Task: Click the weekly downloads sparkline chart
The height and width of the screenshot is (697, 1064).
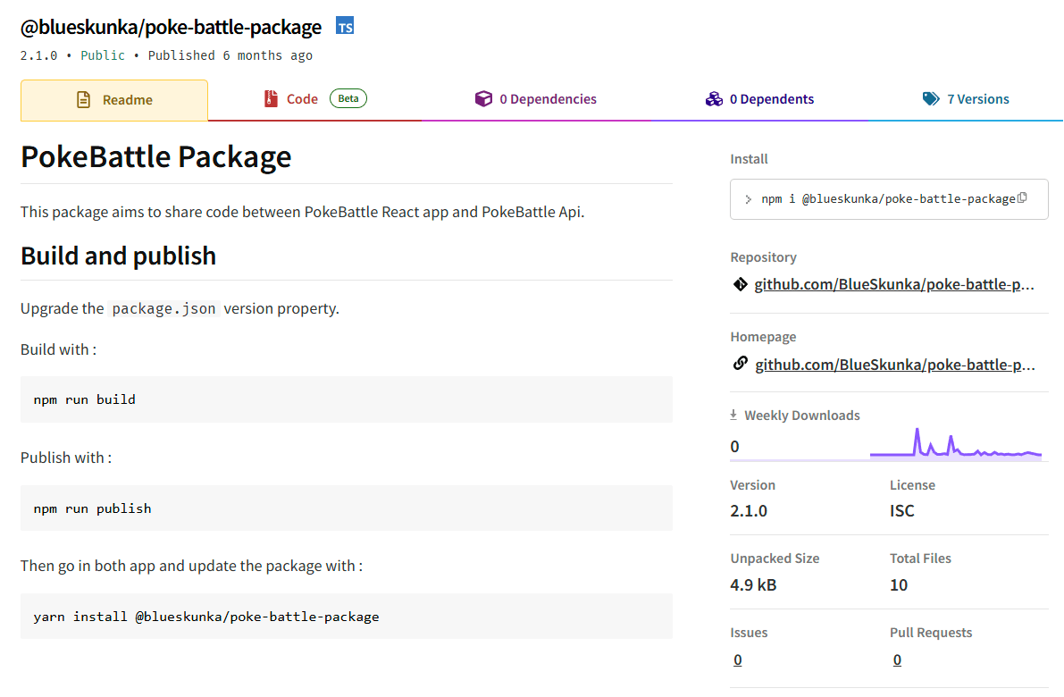Action: (x=955, y=444)
